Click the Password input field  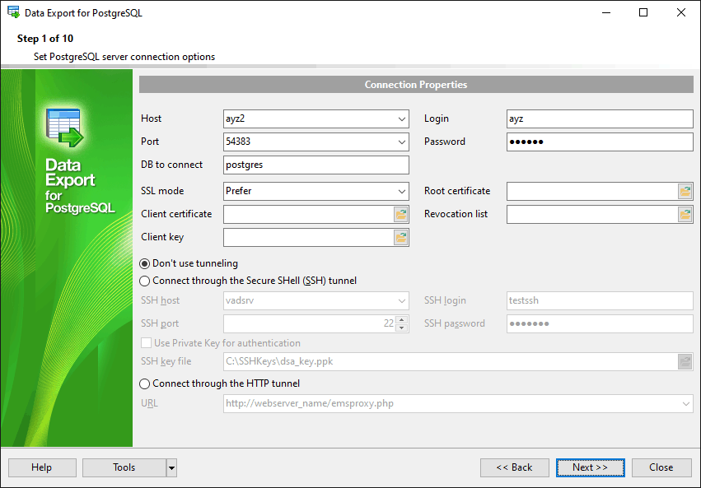click(599, 142)
